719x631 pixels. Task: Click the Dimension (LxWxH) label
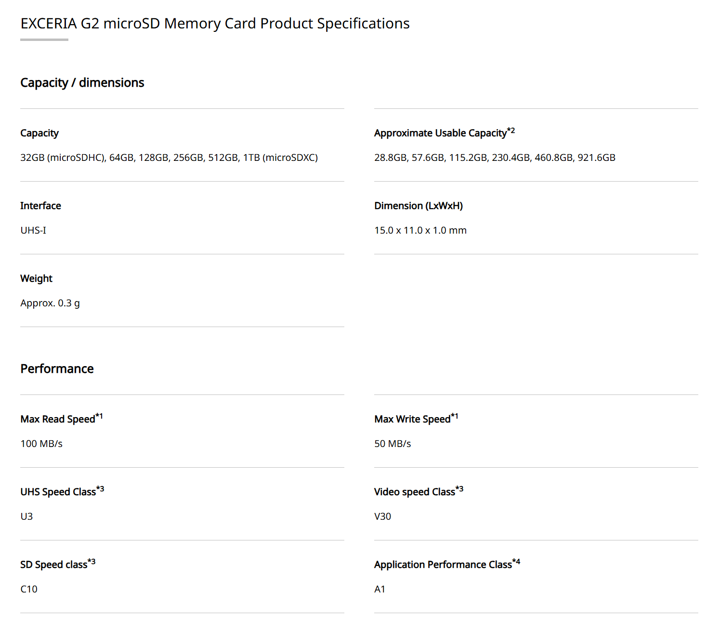coord(418,206)
